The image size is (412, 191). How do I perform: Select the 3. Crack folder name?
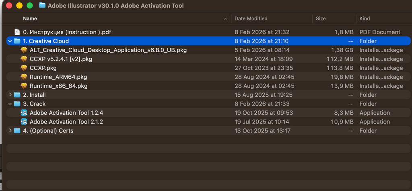[x=35, y=104]
